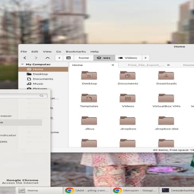Select Desktop in the sidebar
Viewport: 194px width, 194px height.
tap(43, 74)
